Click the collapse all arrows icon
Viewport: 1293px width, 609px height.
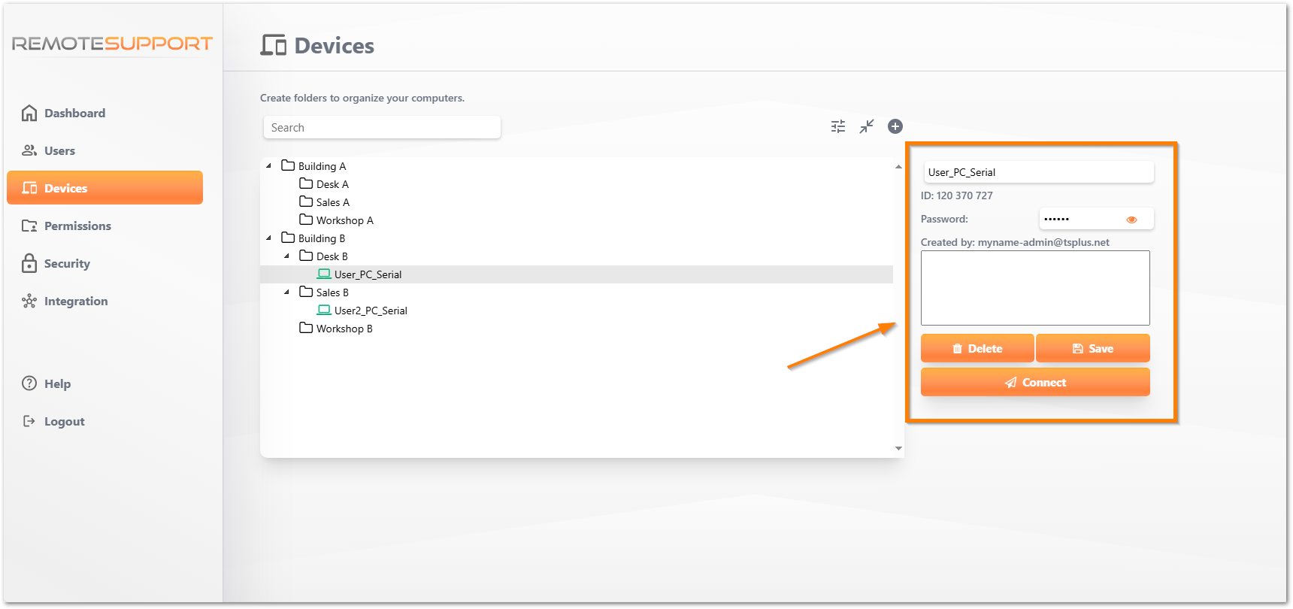tap(867, 126)
